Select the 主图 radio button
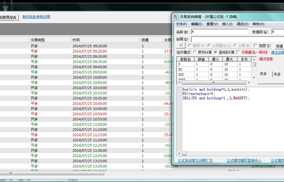Screen dimensions: 284x182 tap(235, 46)
